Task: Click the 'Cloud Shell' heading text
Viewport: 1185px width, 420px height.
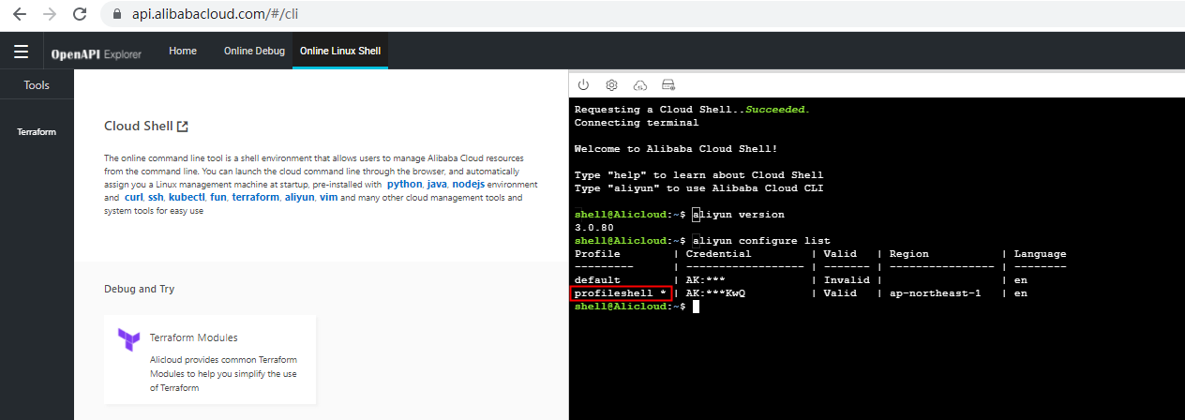Action: point(139,126)
